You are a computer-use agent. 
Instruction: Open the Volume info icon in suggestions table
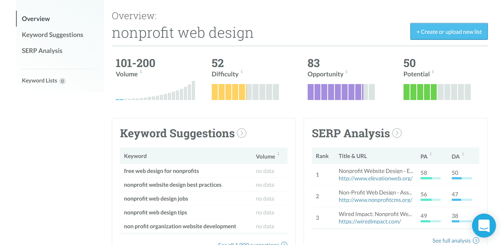point(279,154)
